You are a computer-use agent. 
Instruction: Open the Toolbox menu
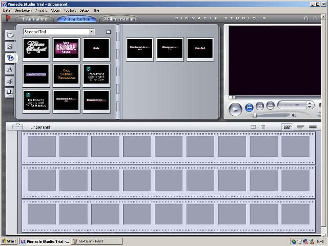coord(70,10)
